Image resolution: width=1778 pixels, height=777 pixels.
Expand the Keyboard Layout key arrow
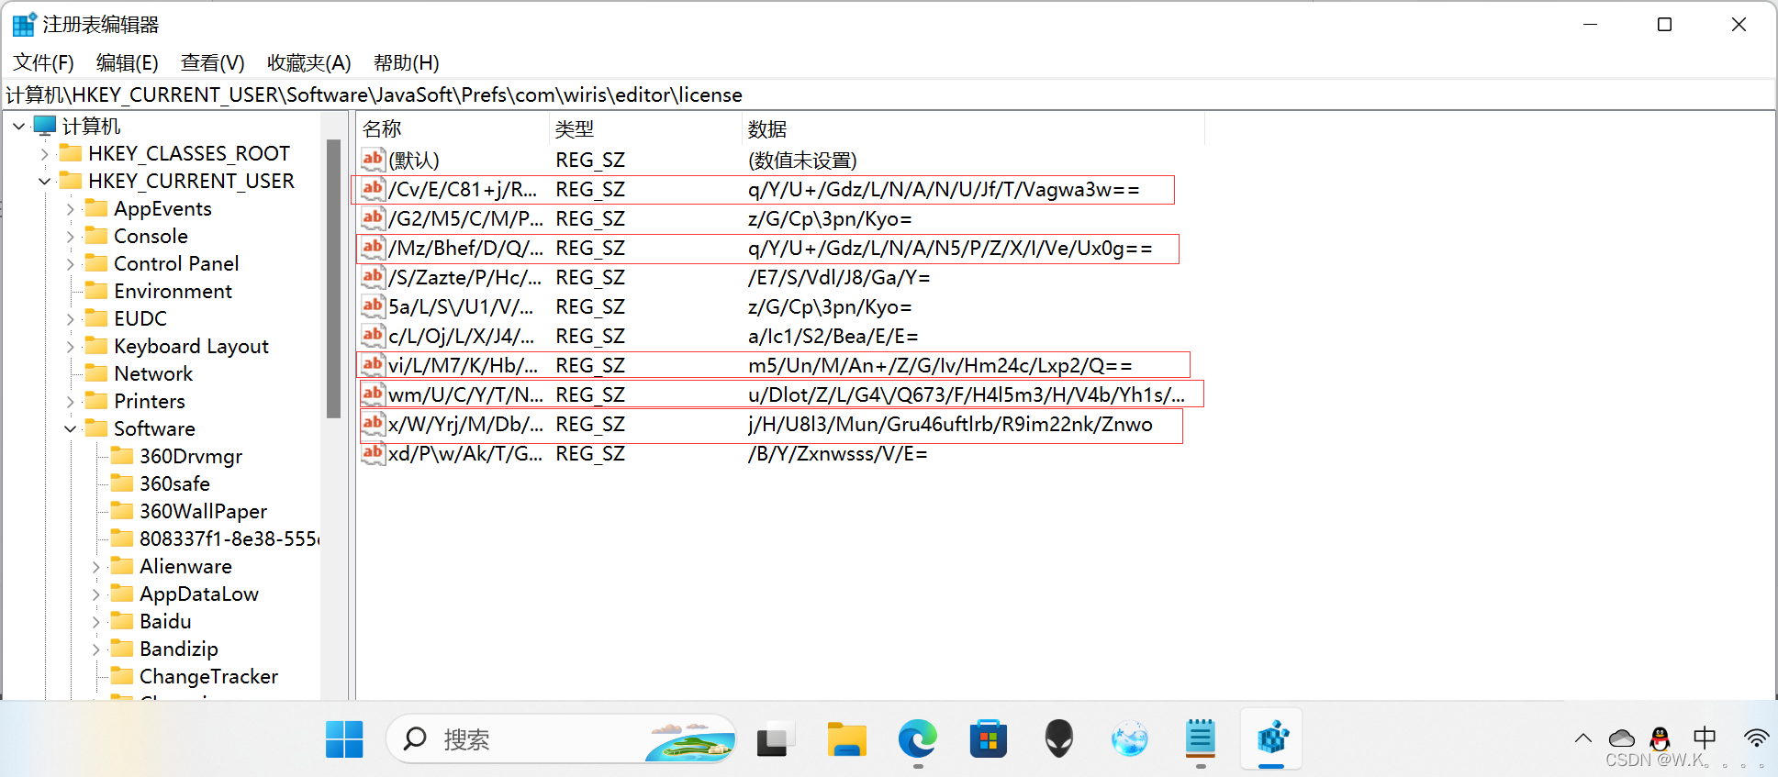tap(71, 346)
